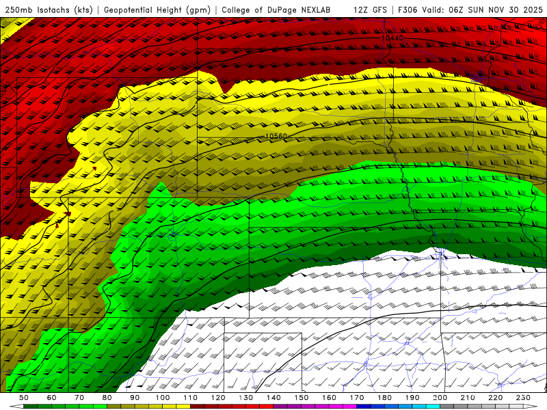Click the 190 label on the legend

[x=412, y=398]
